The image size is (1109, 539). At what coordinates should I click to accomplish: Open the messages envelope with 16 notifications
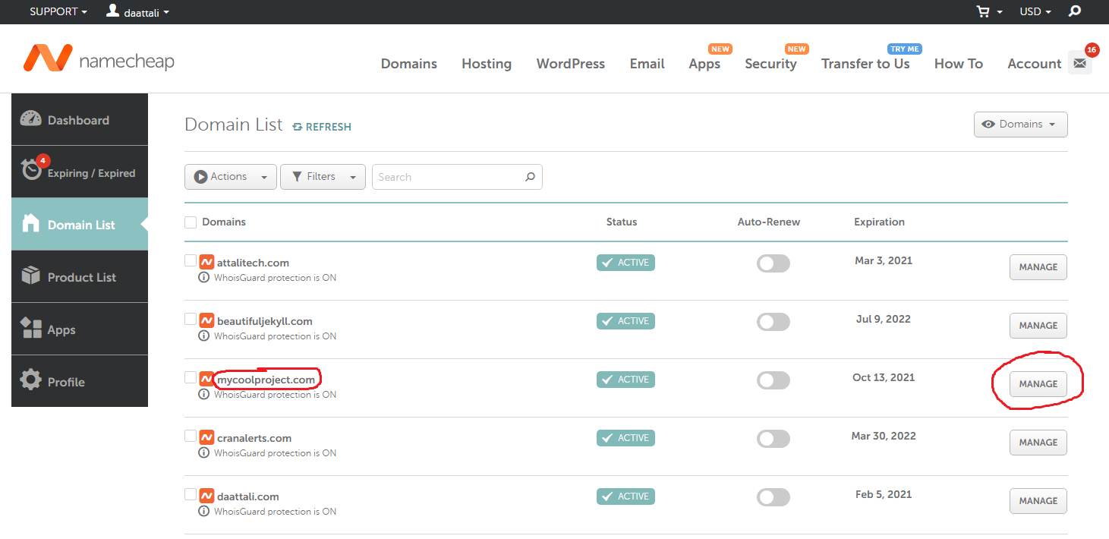point(1079,62)
